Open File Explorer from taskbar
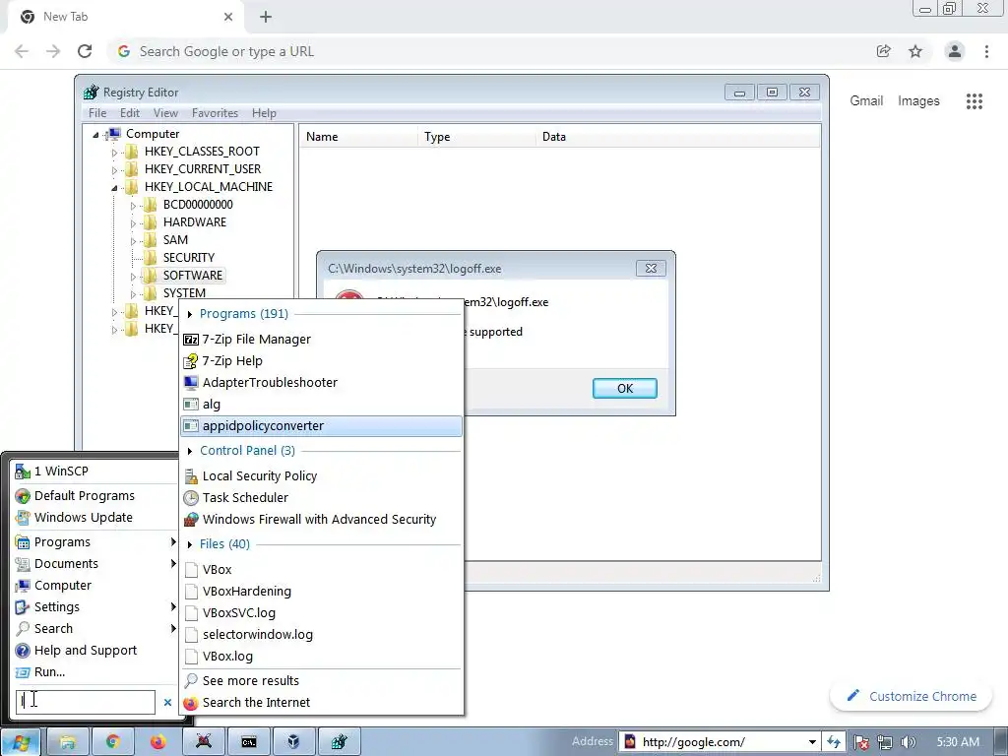Image resolution: width=1008 pixels, height=756 pixels. coord(67,742)
